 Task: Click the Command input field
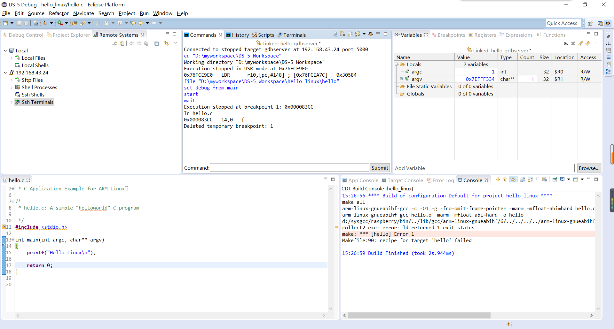[x=289, y=168]
